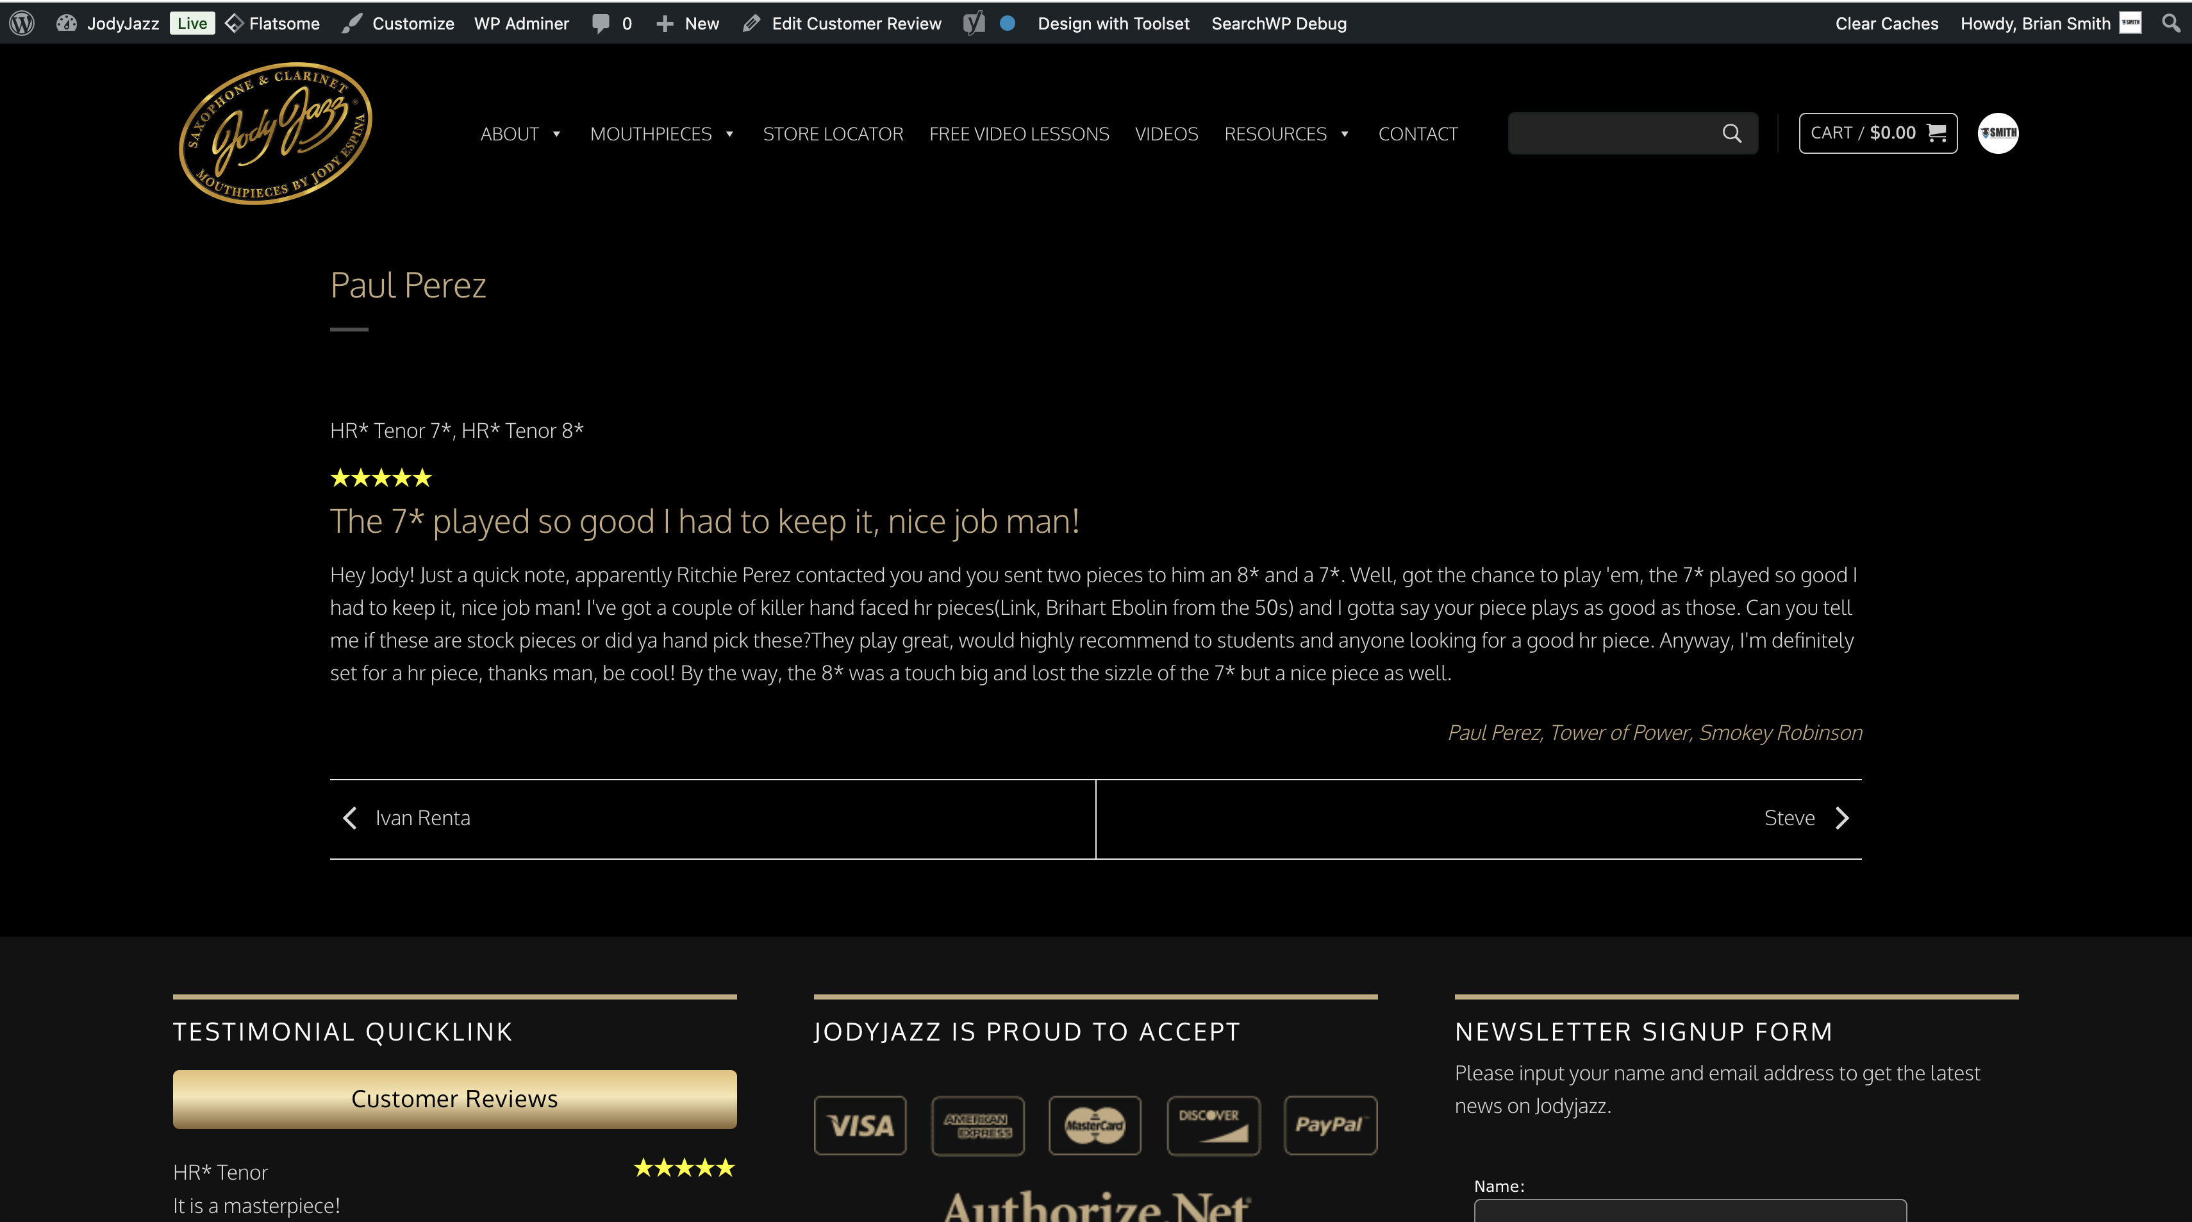Open Edit Customer Review link
The width and height of the screenshot is (2192, 1222).
click(856, 23)
